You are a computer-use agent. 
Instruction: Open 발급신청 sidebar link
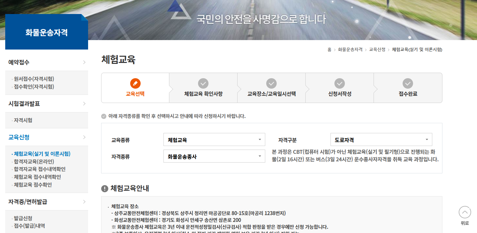pyautogui.click(x=23, y=218)
